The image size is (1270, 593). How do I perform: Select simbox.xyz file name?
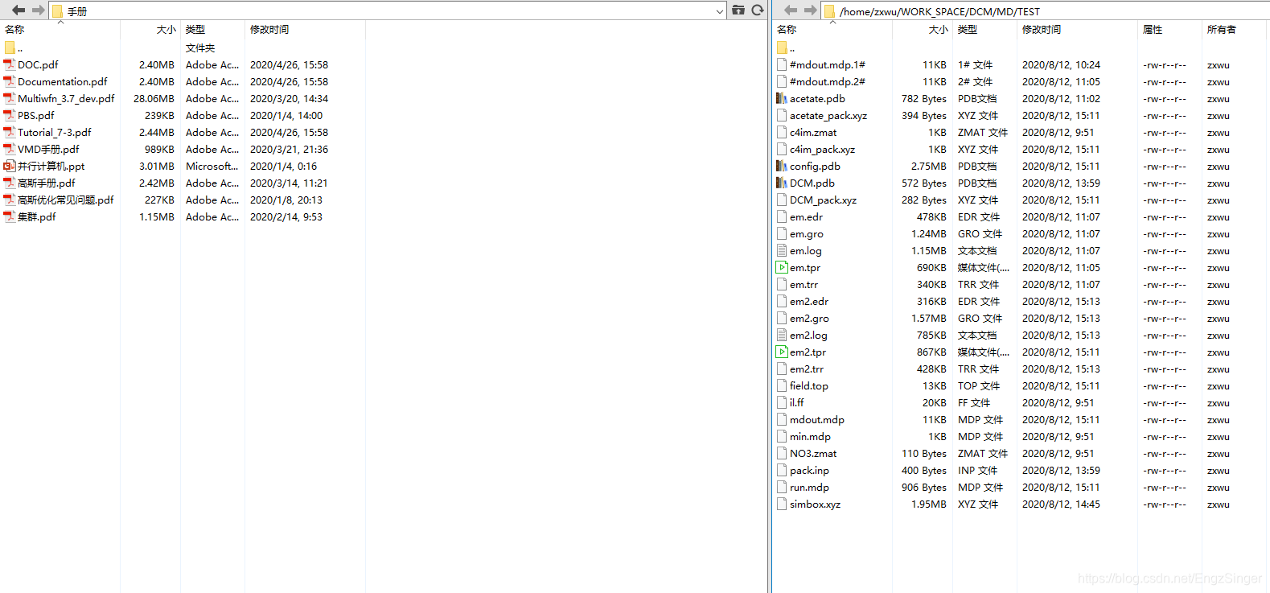(815, 504)
